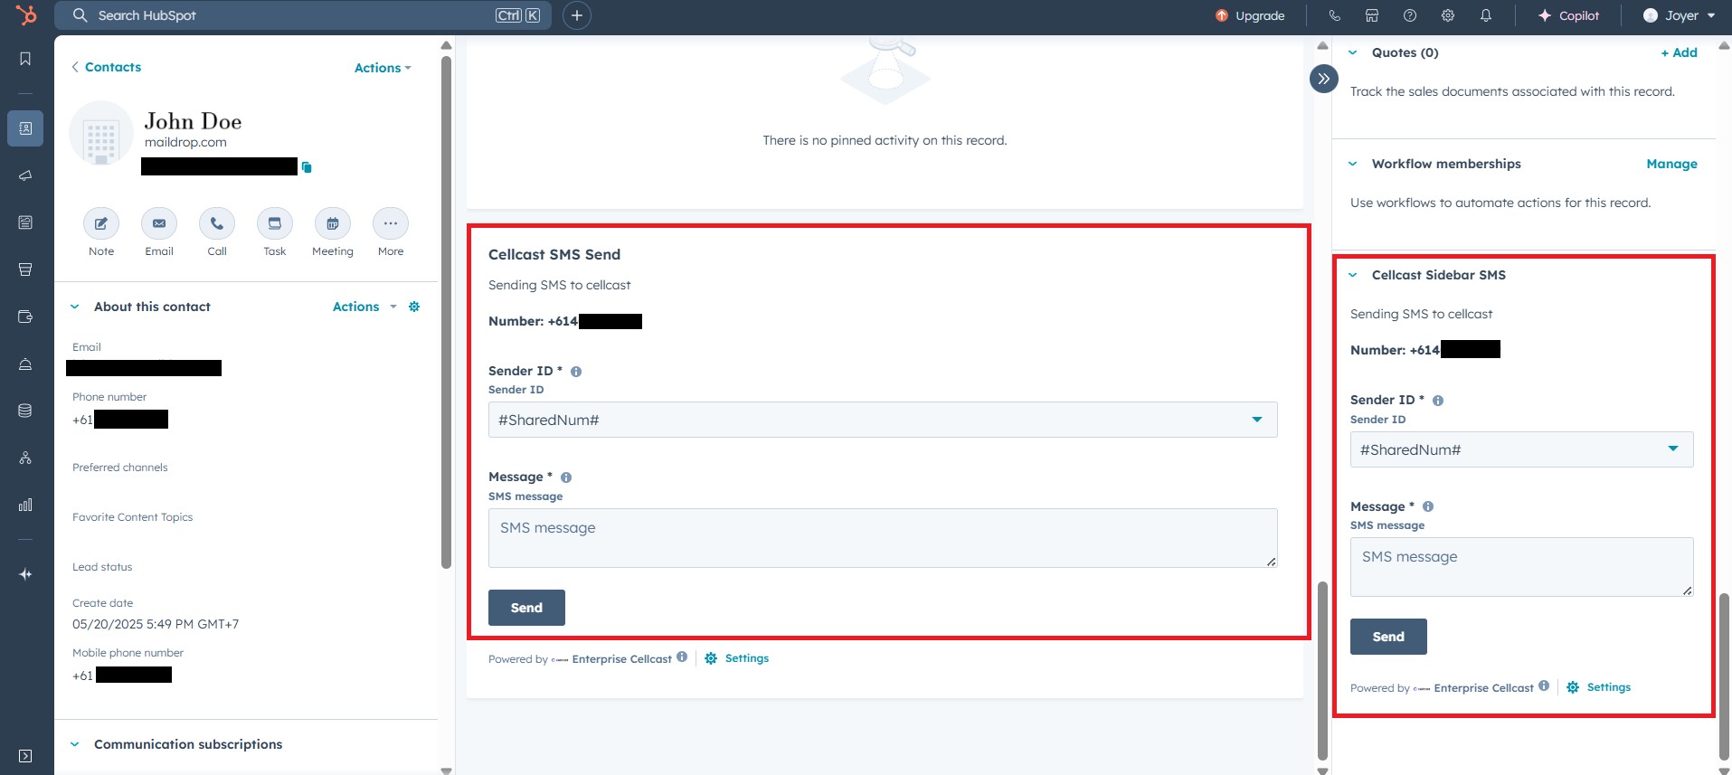Click the Call action icon
The height and width of the screenshot is (775, 1732).
click(217, 223)
